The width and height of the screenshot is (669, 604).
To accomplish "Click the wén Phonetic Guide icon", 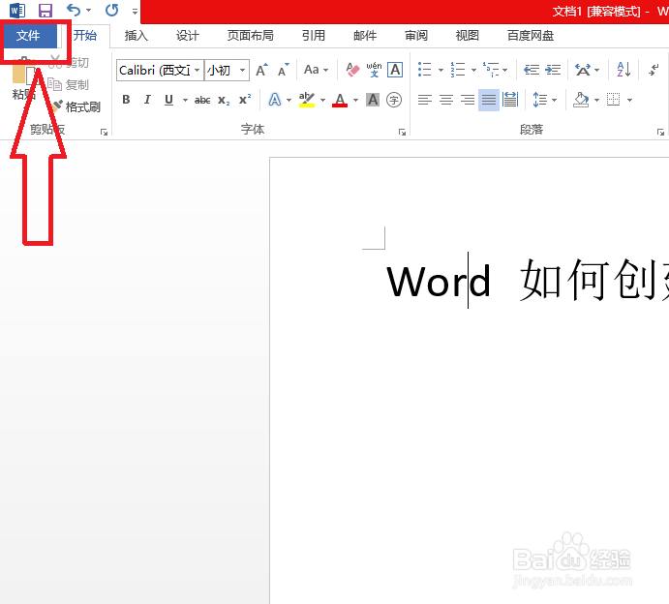I will pos(374,70).
